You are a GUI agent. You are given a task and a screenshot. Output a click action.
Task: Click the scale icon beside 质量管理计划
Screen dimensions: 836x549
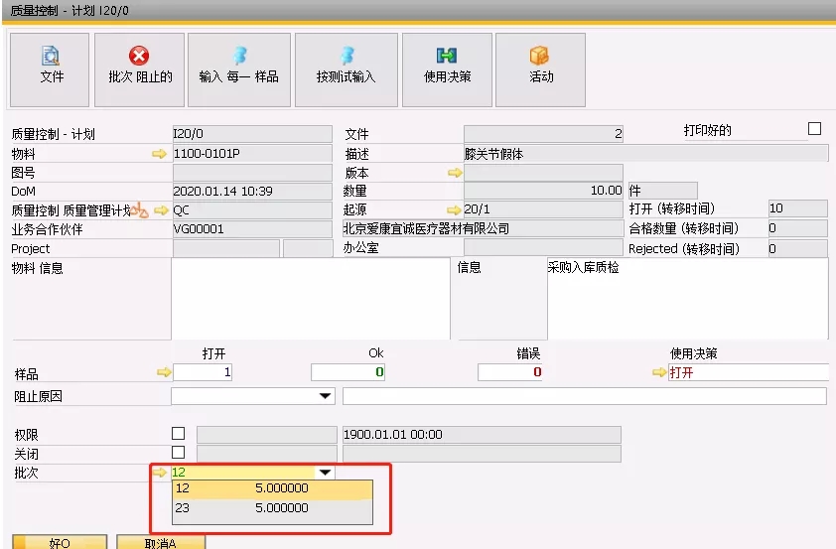point(140,210)
